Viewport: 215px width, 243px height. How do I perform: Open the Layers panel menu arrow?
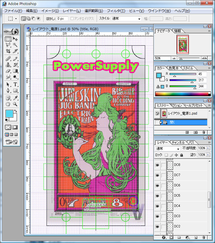[209, 142]
